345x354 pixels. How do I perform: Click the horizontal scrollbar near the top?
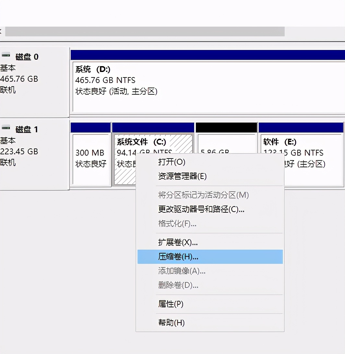146,32
